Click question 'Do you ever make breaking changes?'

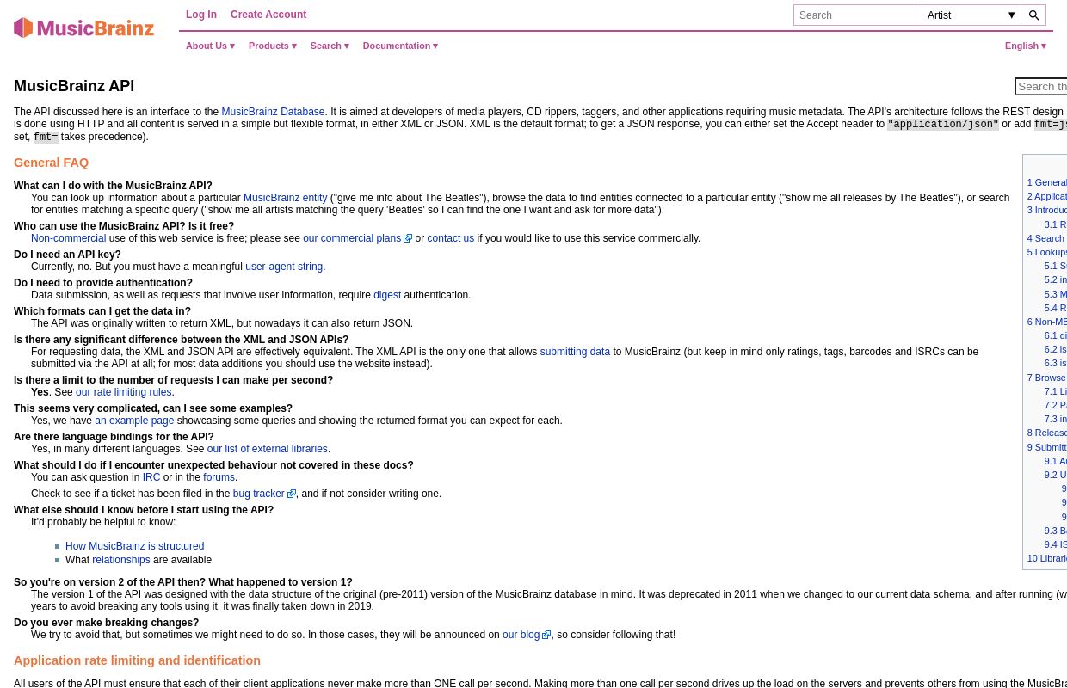pos(106,623)
